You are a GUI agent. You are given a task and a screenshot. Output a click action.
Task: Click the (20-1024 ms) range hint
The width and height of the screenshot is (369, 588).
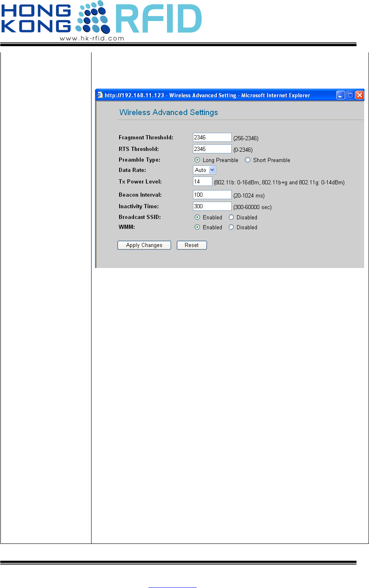click(x=249, y=196)
